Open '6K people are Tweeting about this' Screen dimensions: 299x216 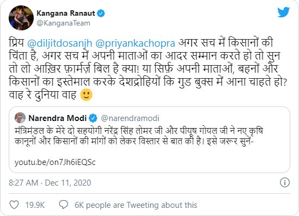point(136,205)
